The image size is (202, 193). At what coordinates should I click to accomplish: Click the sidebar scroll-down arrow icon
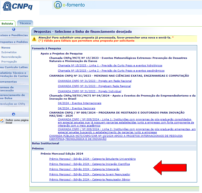point(14,114)
